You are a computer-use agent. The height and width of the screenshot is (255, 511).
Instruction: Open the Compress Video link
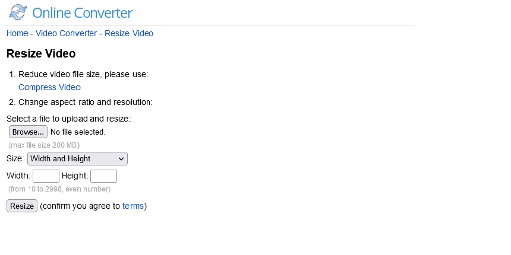(49, 88)
